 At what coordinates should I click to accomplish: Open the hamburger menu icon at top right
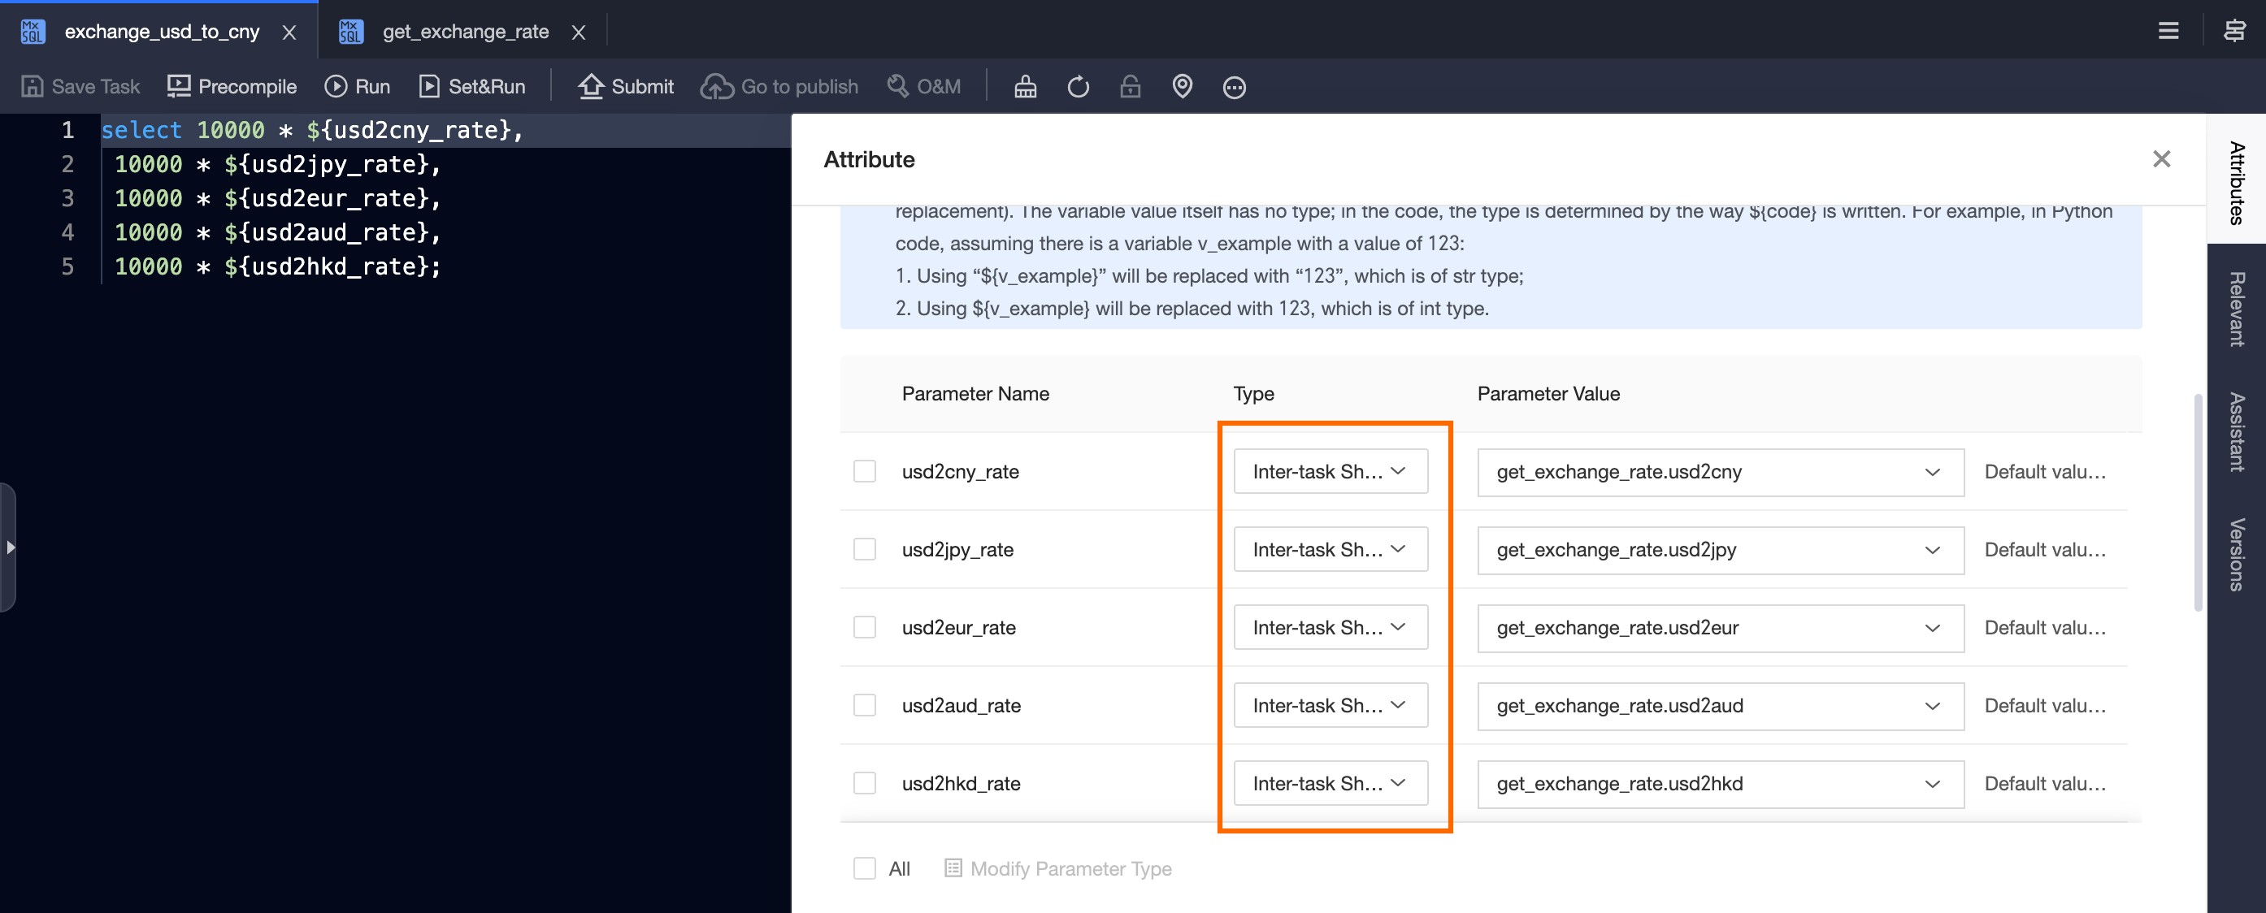pos(2168,32)
